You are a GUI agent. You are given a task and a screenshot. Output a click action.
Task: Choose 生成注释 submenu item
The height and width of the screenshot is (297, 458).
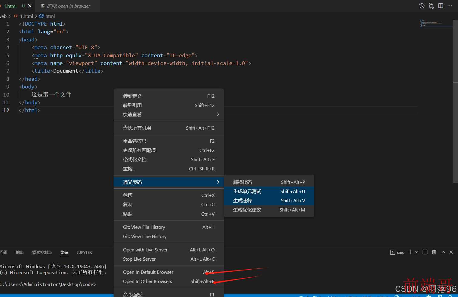[269, 200]
